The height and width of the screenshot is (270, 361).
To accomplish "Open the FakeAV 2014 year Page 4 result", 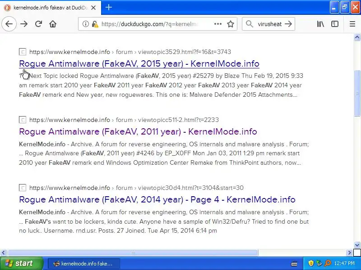I will tap(157, 199).
